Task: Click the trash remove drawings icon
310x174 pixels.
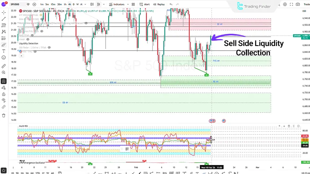Action: tap(4, 116)
